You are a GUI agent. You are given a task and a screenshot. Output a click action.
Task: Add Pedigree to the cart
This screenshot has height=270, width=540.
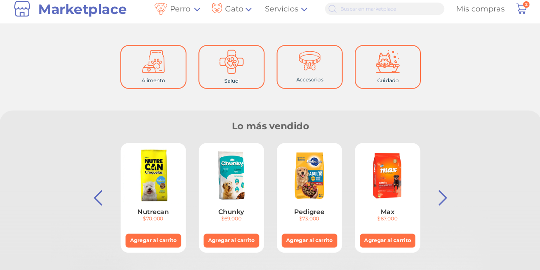(309, 240)
